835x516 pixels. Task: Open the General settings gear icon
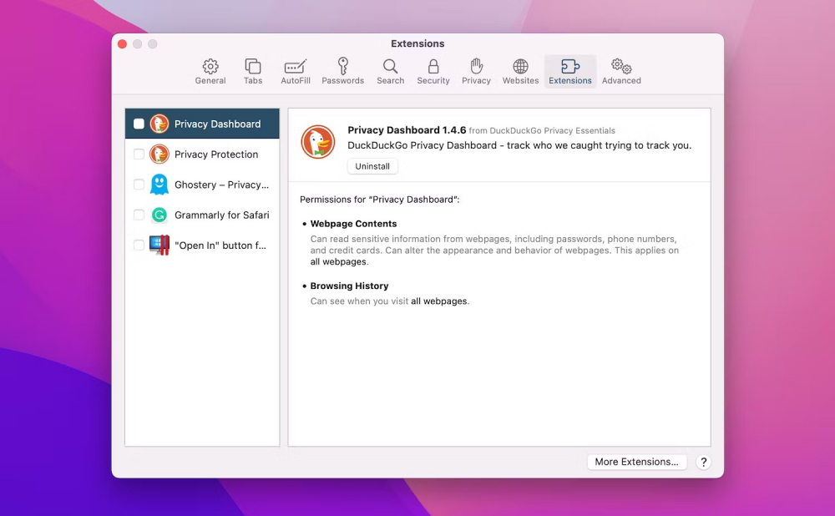tap(210, 71)
